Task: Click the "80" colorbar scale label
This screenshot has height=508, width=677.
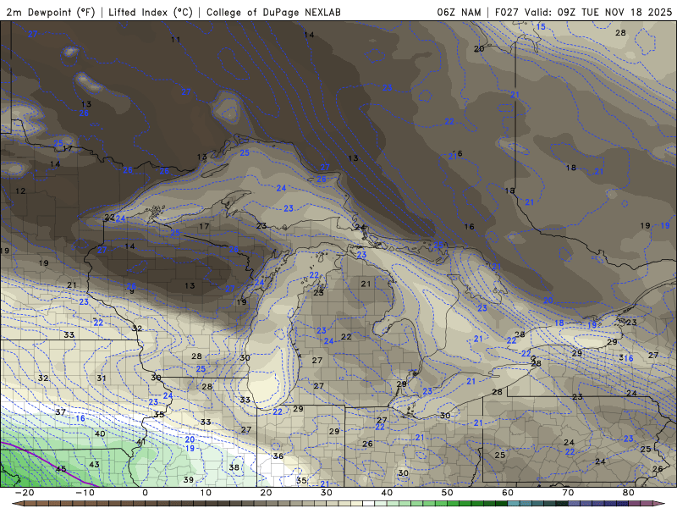Action: coord(629,493)
